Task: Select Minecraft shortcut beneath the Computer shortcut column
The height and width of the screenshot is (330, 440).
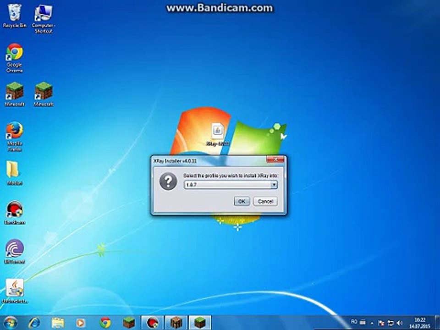Action: click(x=44, y=94)
